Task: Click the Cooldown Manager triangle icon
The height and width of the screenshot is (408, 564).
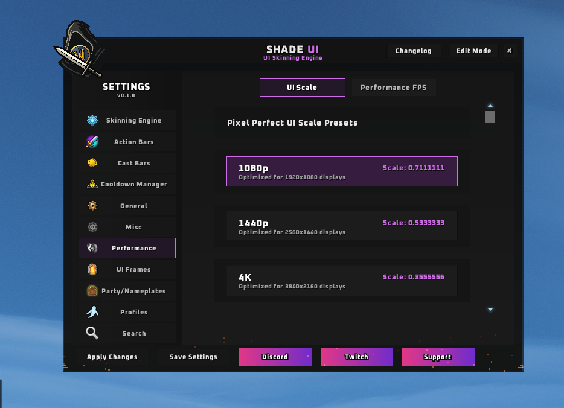Action: pyautogui.click(x=92, y=184)
